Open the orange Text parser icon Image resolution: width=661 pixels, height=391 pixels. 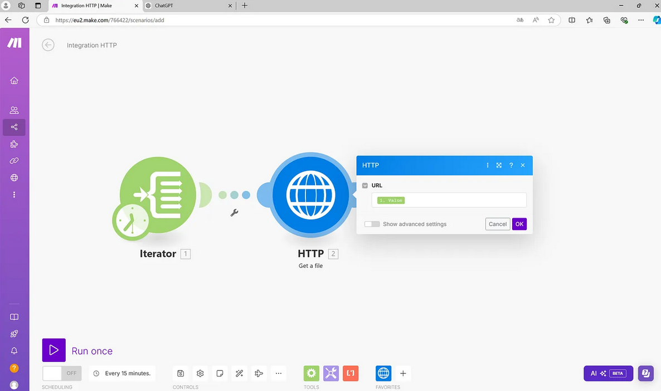pos(351,373)
